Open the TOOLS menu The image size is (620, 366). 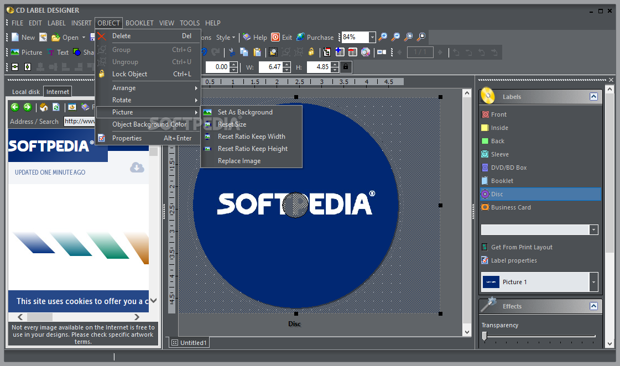click(x=190, y=23)
